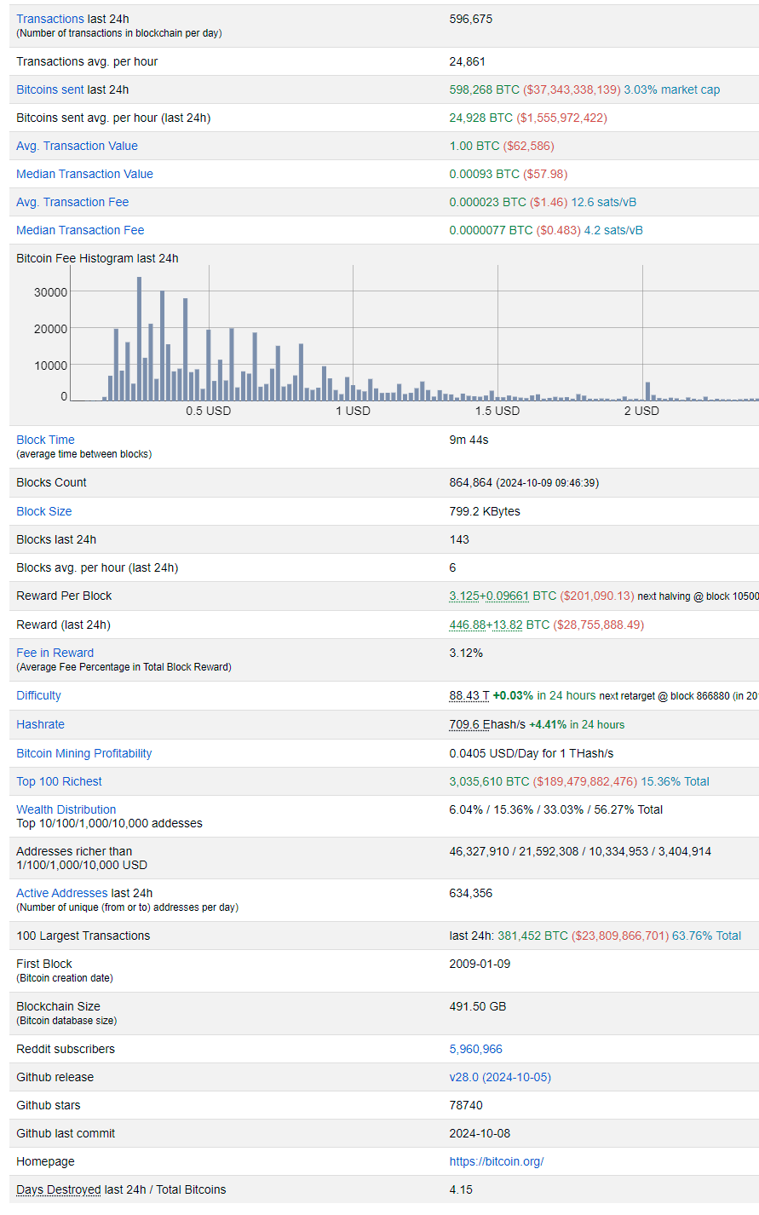Image resolution: width=759 pixels, height=1215 pixels.
Task: Open the Bitcoin Mining Profitability link
Action: point(83,753)
